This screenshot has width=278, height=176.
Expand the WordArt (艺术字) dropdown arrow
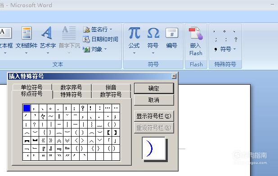coord(48,53)
